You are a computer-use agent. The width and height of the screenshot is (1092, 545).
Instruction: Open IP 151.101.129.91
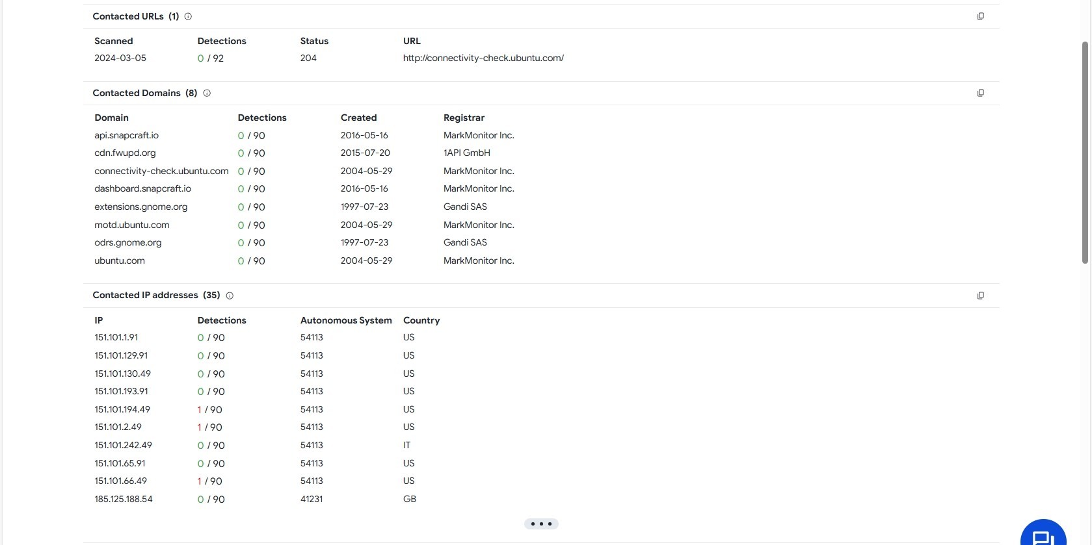(x=121, y=355)
